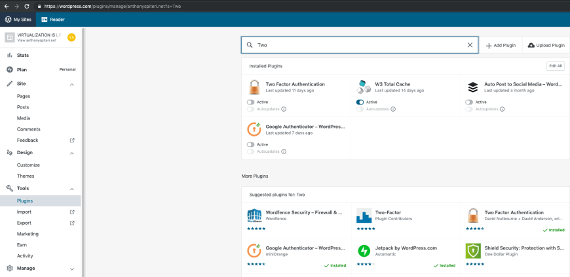Toggle Active for installed Google Authenticator
570x277 pixels.
tap(250, 144)
